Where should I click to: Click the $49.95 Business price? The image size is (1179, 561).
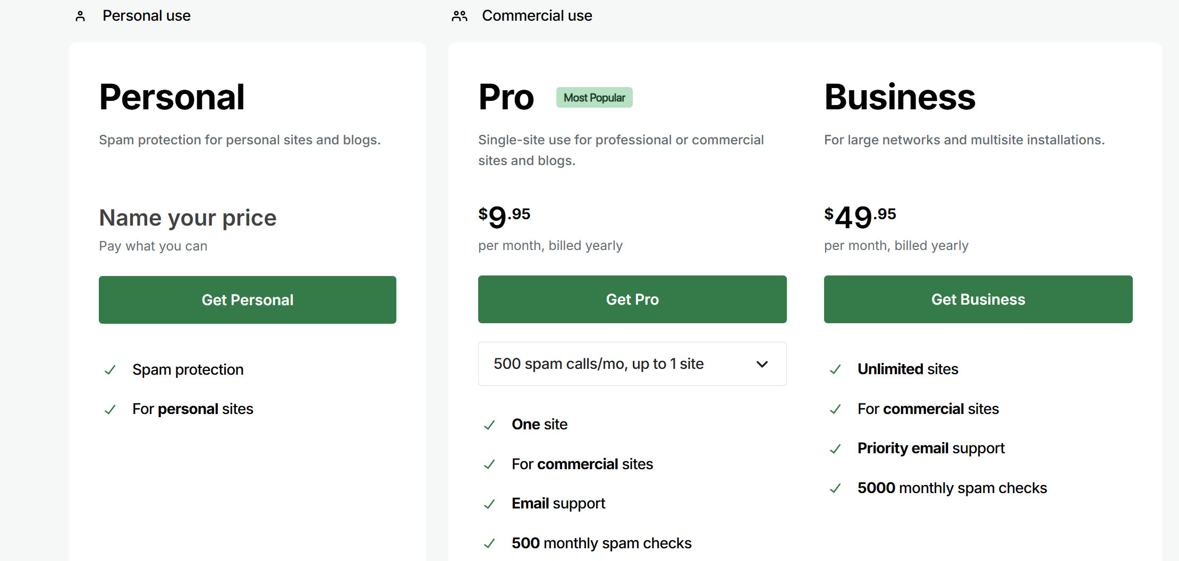(x=860, y=217)
